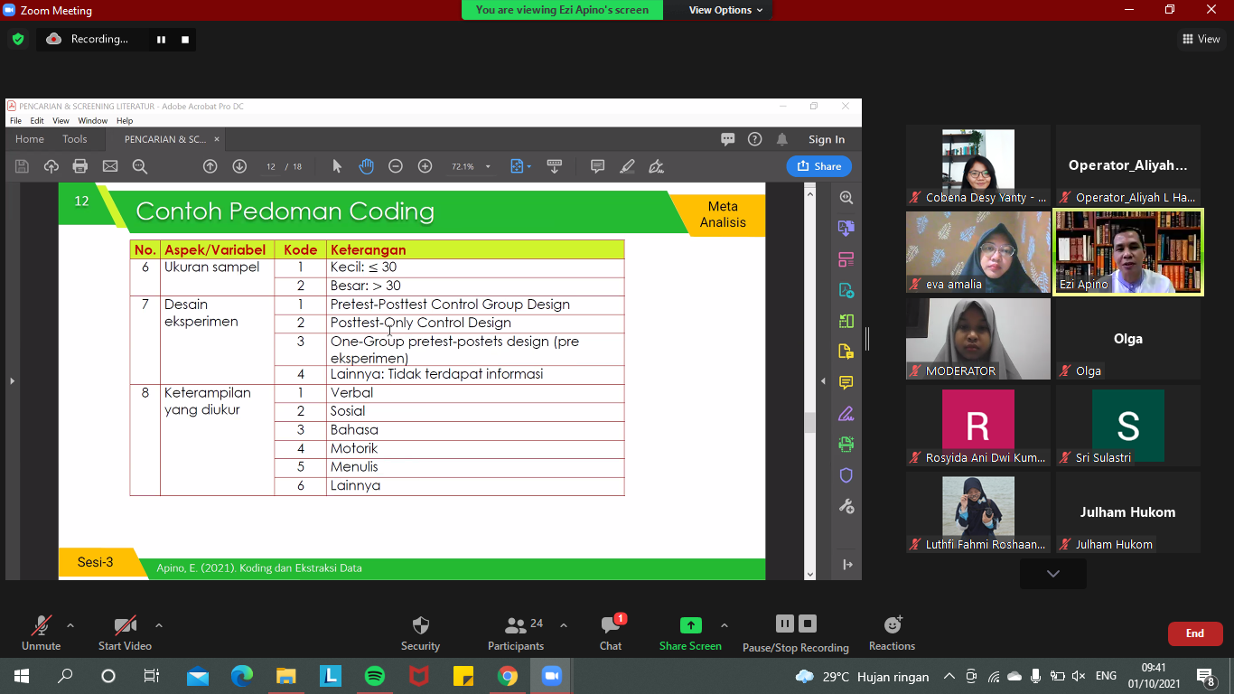Edit the page number field showing 12

point(270,166)
